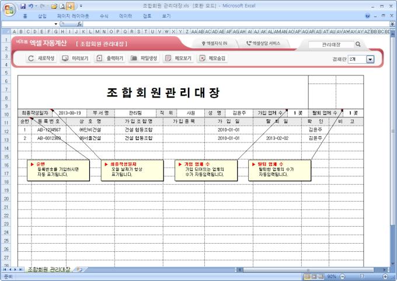The height and width of the screenshot is (281, 397).
Task: Click the zoom slider handle
Action: coord(362,276)
